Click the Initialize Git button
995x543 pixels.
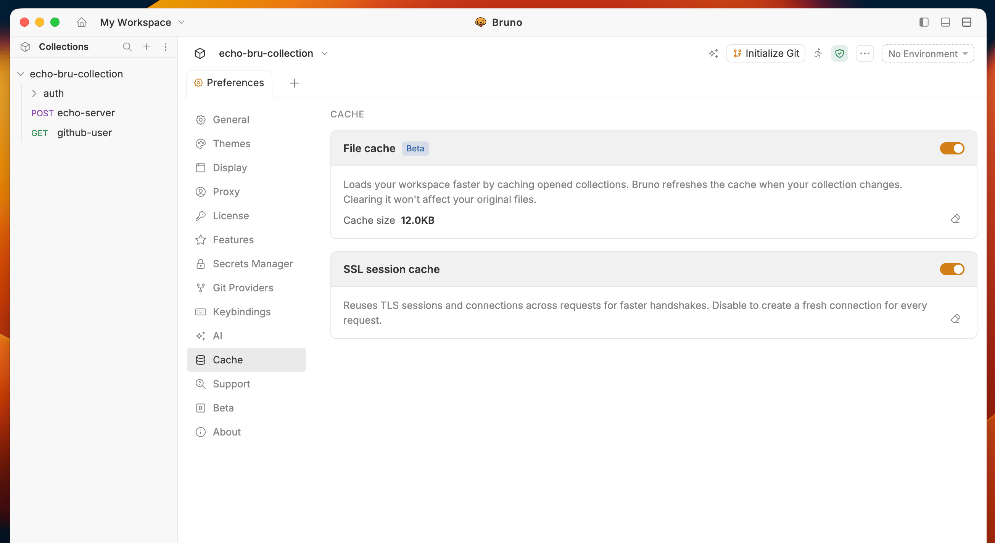[x=766, y=53]
